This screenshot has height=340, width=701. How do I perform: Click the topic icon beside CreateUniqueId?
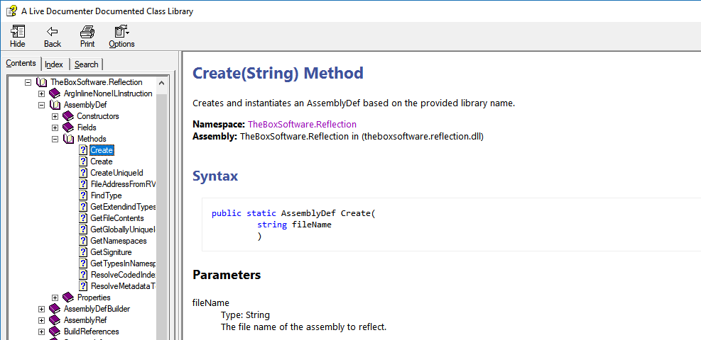pos(82,173)
